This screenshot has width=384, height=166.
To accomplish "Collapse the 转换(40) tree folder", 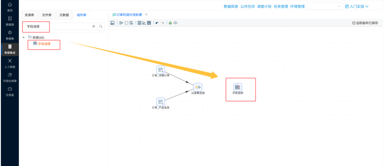I will click(x=24, y=38).
